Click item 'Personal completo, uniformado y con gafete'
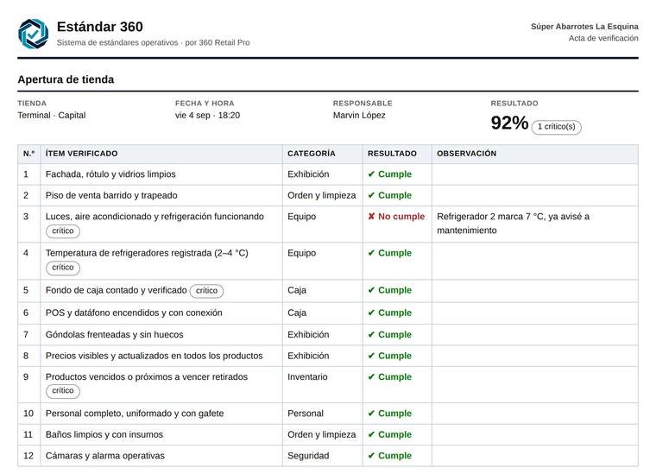Image resolution: width=656 pixels, height=474 pixels. (135, 414)
